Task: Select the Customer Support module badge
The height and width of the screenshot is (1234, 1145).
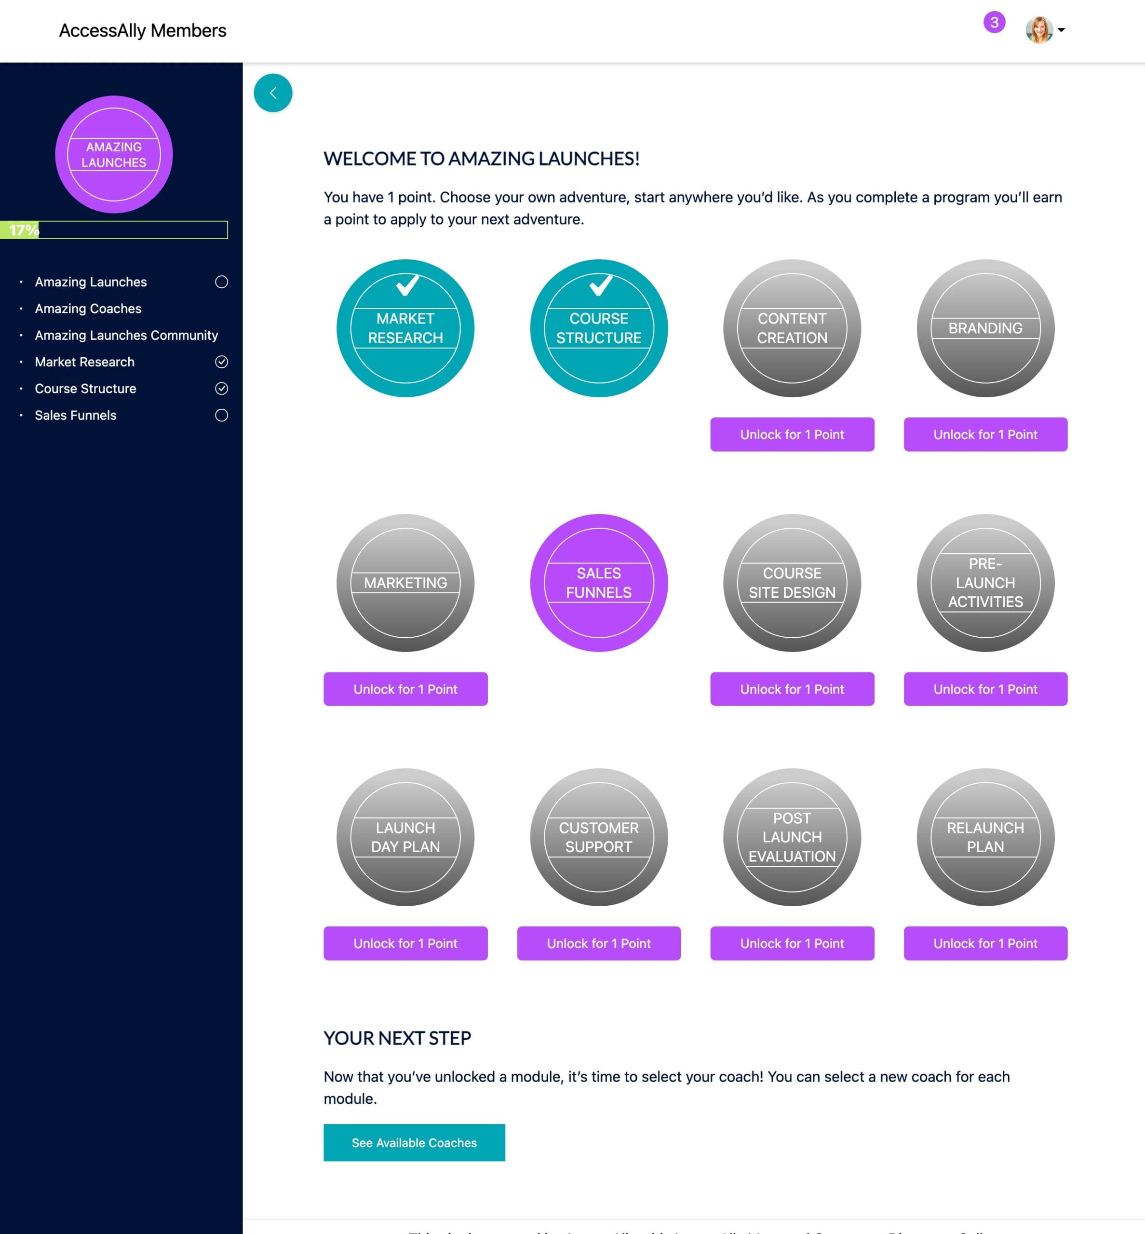Action: (598, 837)
